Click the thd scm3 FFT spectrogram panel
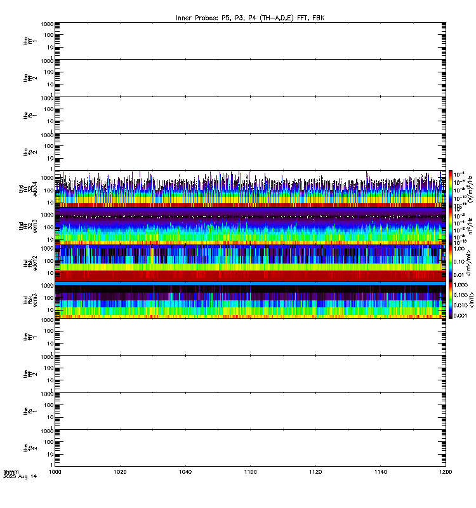The width and height of the screenshot is (476, 508). coord(250,226)
